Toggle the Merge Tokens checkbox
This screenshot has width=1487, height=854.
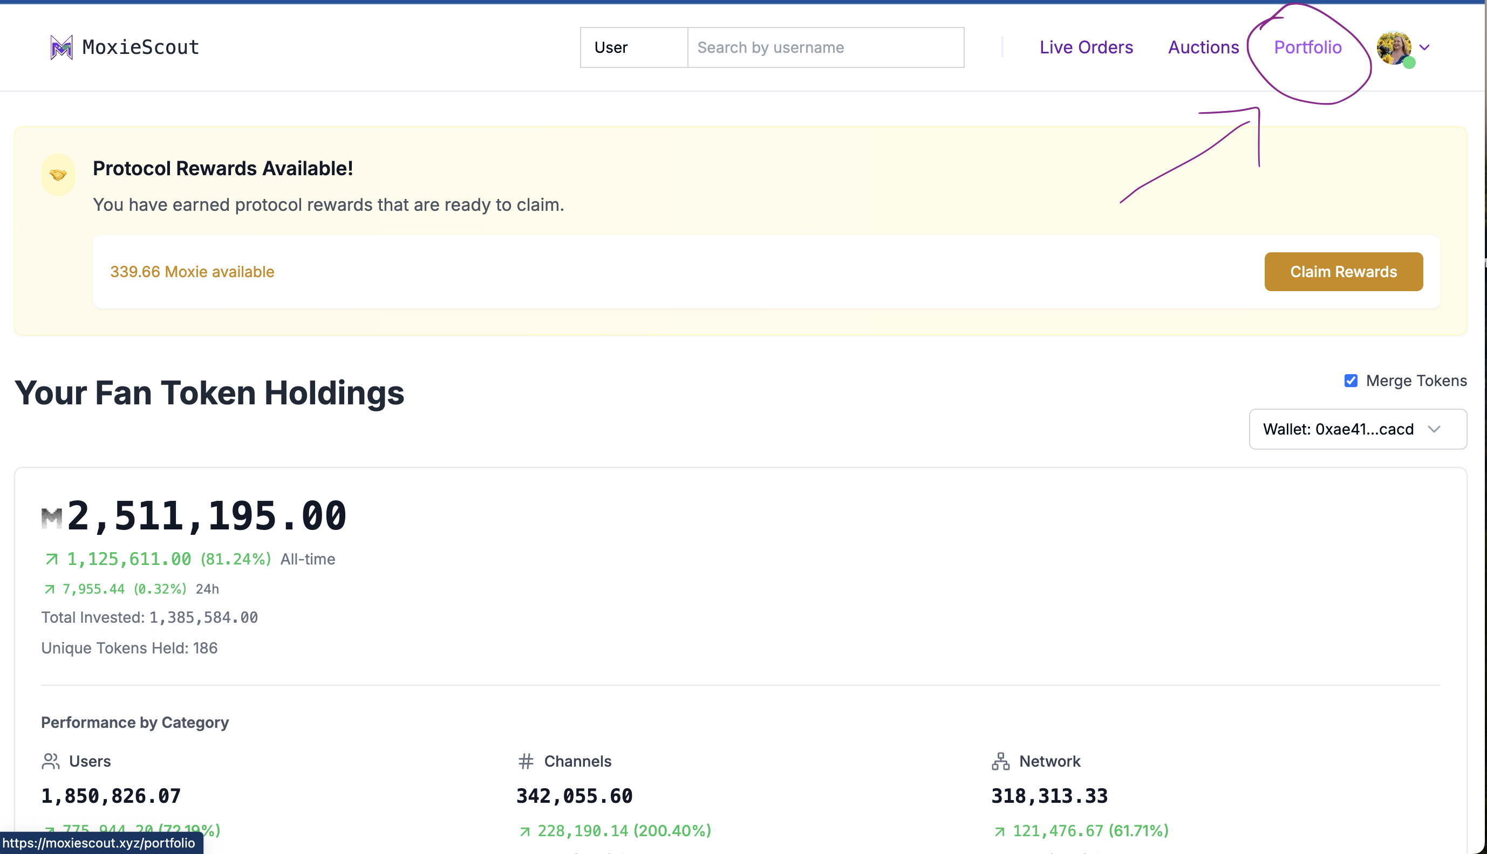click(1351, 381)
